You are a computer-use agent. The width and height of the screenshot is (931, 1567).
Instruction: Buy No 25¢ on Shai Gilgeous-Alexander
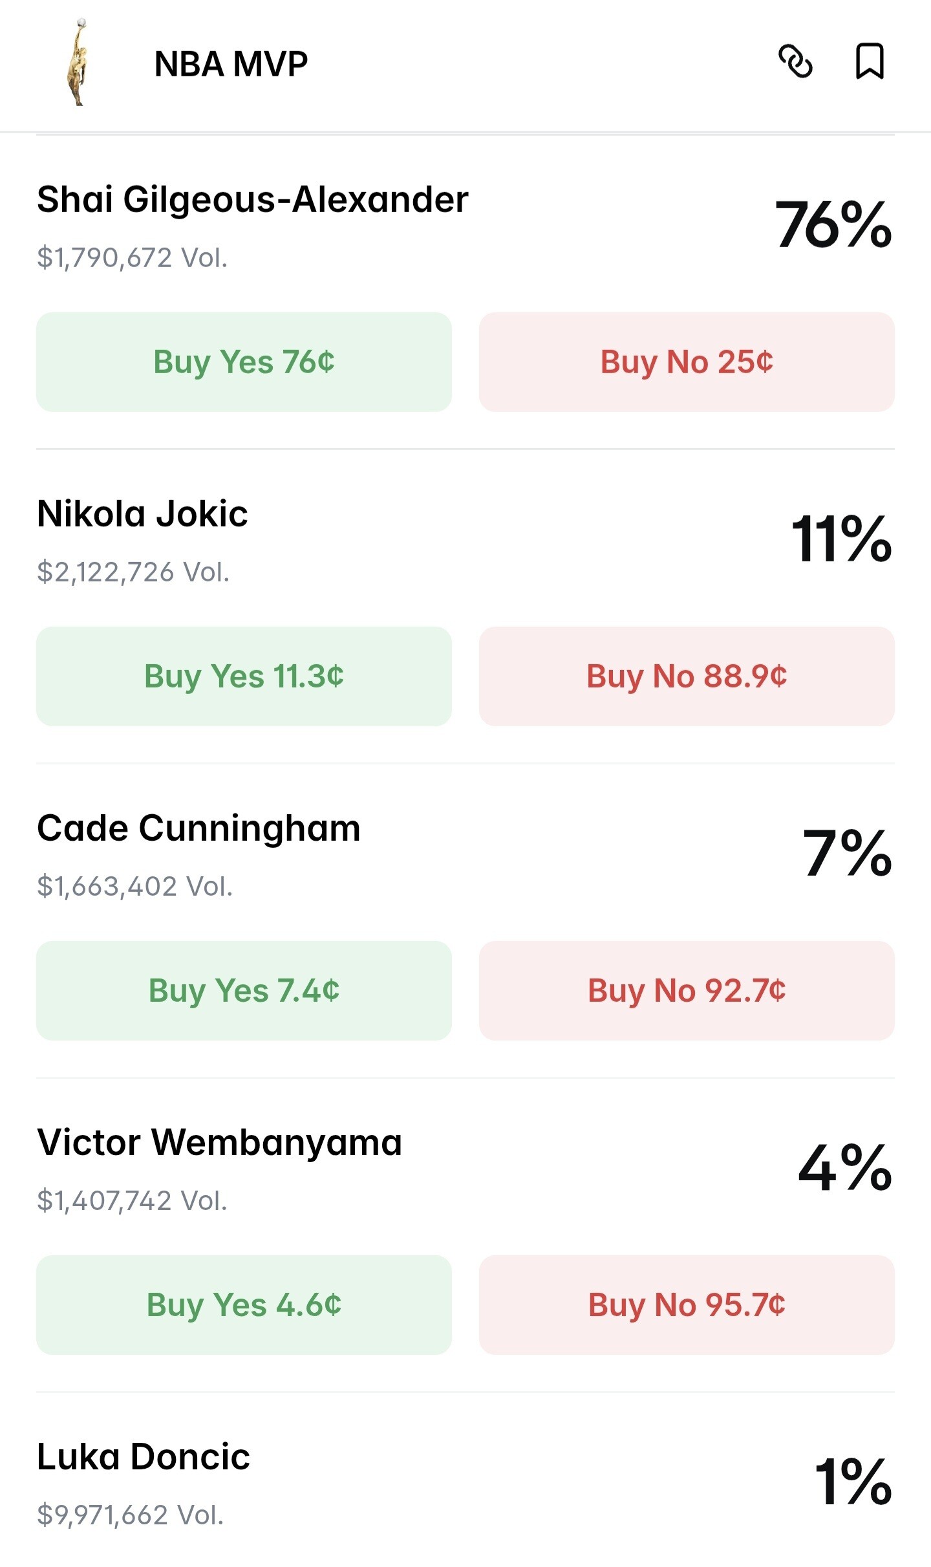coord(687,362)
